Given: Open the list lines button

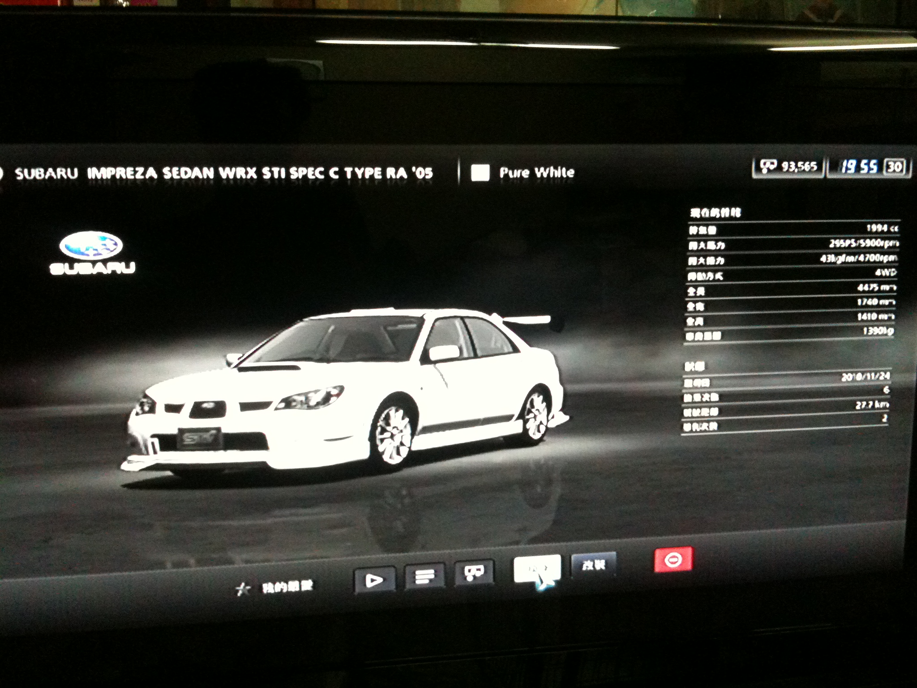Looking at the screenshot, I should point(424,576).
